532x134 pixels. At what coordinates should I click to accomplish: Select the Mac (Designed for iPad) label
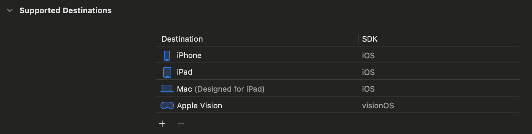point(221,89)
